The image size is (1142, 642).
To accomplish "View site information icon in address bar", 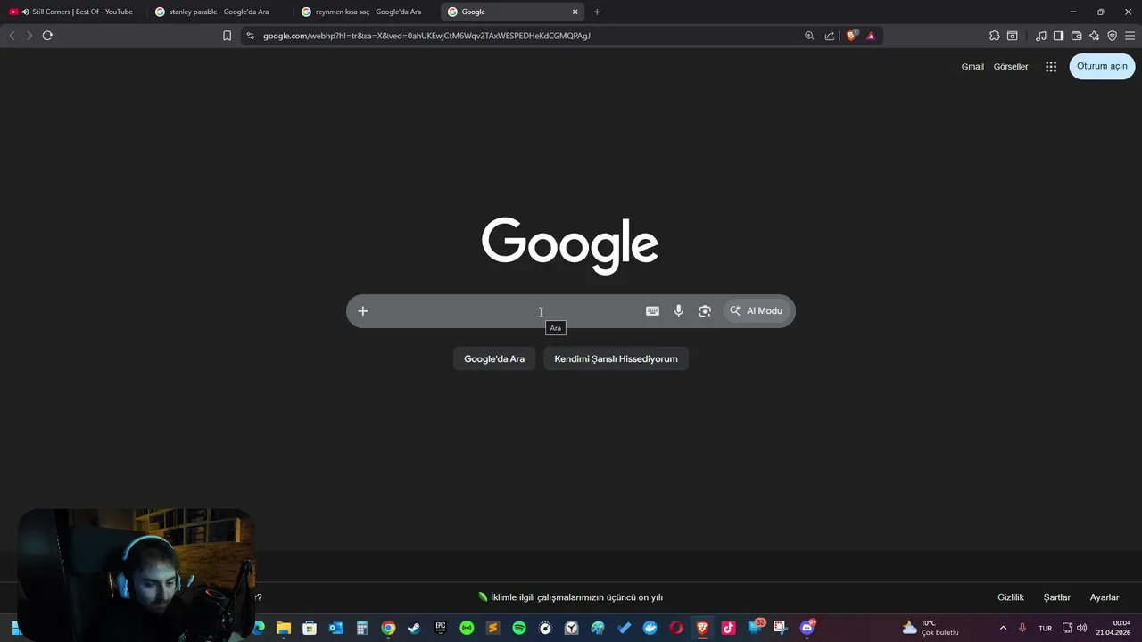I will [x=250, y=36].
